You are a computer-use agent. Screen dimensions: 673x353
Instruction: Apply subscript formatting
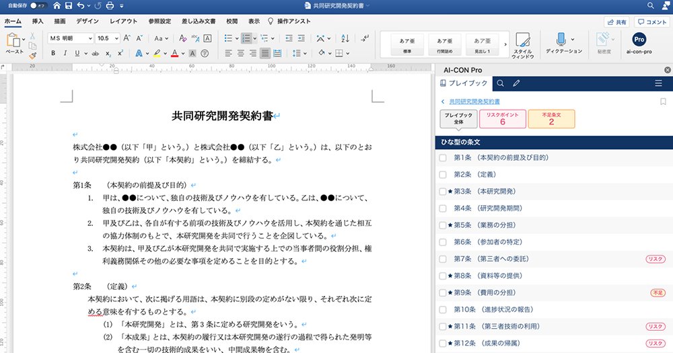point(108,53)
